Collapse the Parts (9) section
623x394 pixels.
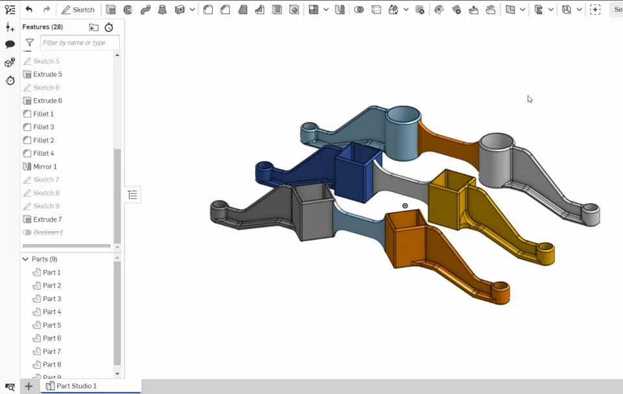26,259
